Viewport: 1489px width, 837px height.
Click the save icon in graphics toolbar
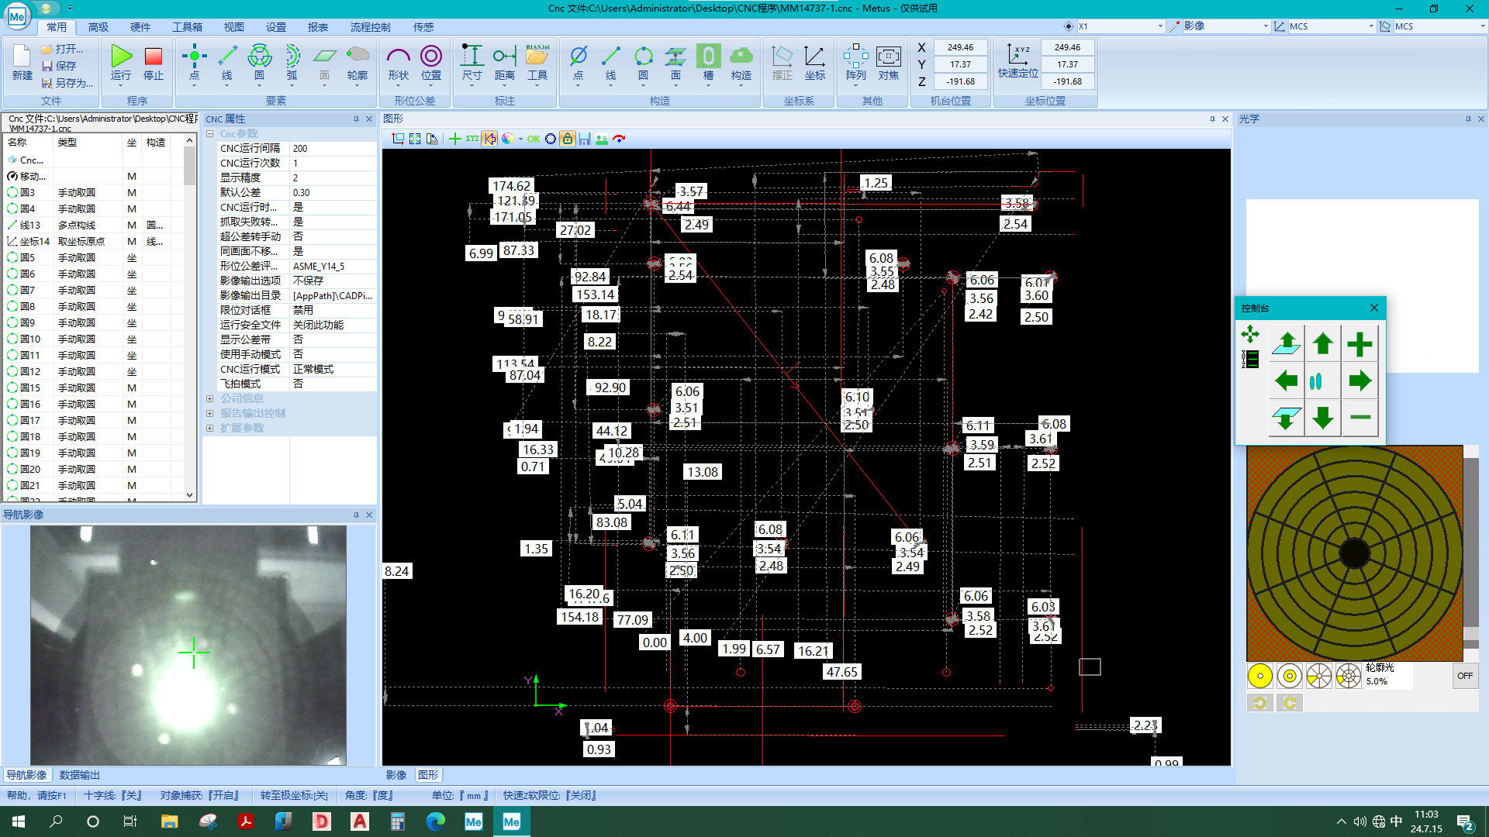pos(585,139)
